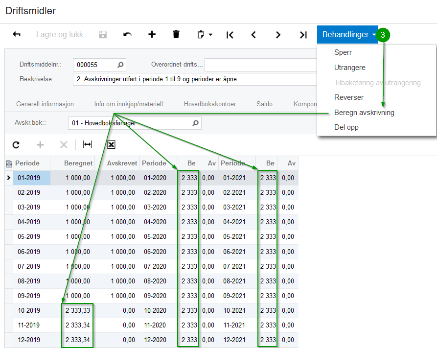Click the delete trash can icon

coord(176,35)
